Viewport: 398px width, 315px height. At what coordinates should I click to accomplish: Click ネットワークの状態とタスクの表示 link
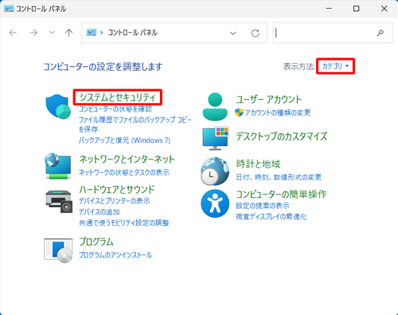point(124,172)
